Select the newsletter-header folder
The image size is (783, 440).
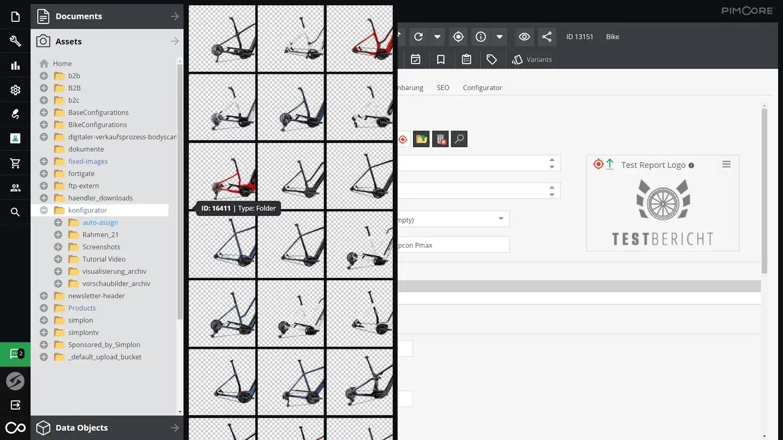point(96,296)
